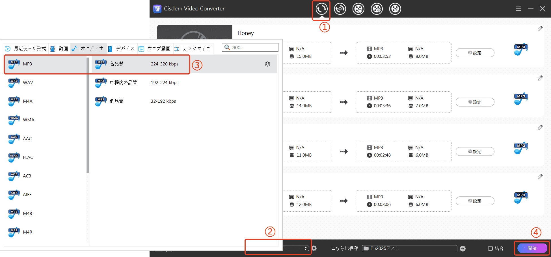The image size is (551, 257).
Task: Select the オーディオ tab
Action: [x=88, y=49]
